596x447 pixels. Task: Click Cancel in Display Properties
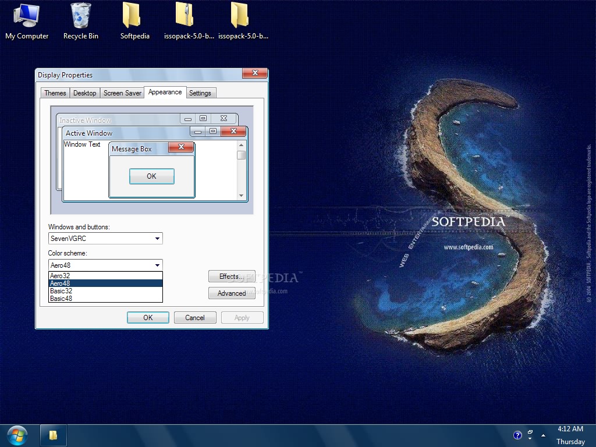(195, 318)
